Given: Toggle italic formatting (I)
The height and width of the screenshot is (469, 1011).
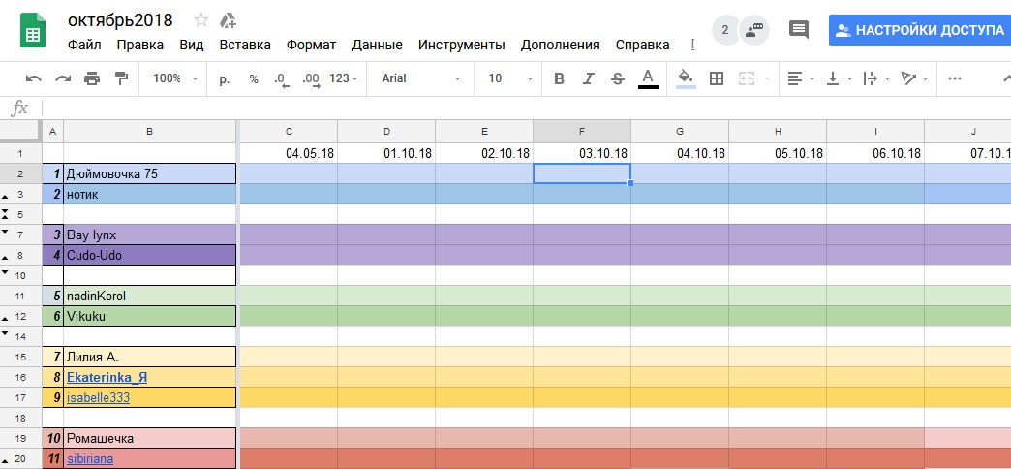Looking at the screenshot, I should 588,78.
